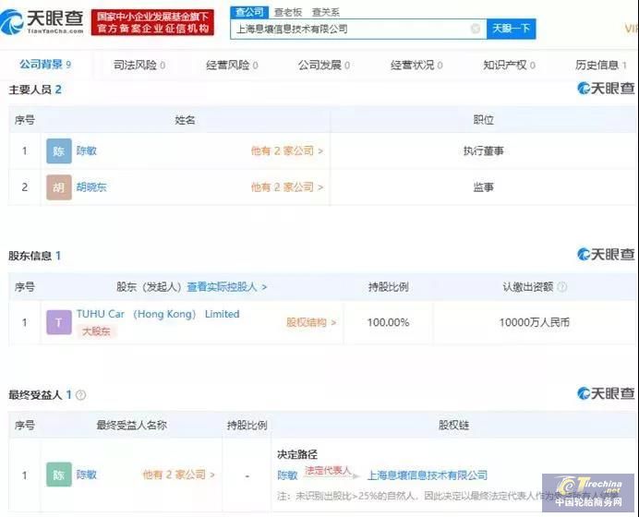
Task: Click purple T avatar of TUHU Car
Action: pos(59,323)
